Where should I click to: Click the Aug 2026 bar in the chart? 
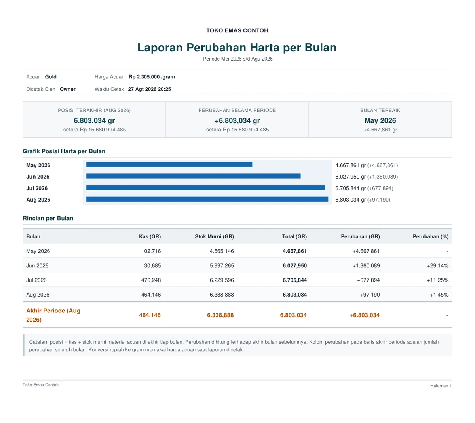pyautogui.click(x=207, y=199)
